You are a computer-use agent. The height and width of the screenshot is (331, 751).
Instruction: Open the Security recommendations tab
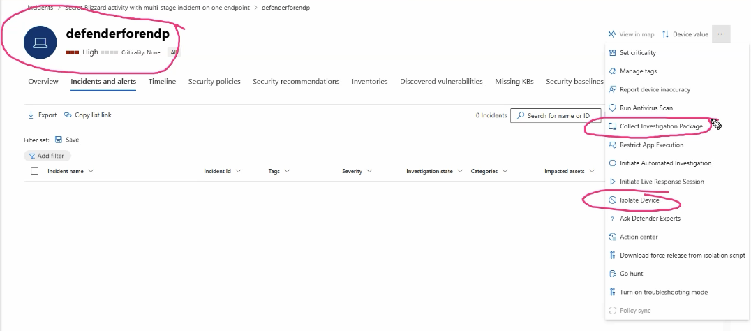[x=296, y=82]
